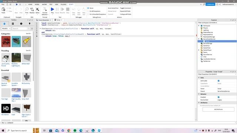Click the Toolbox search magnifier icon
The height and width of the screenshot is (133, 237).
(x=29, y=28)
